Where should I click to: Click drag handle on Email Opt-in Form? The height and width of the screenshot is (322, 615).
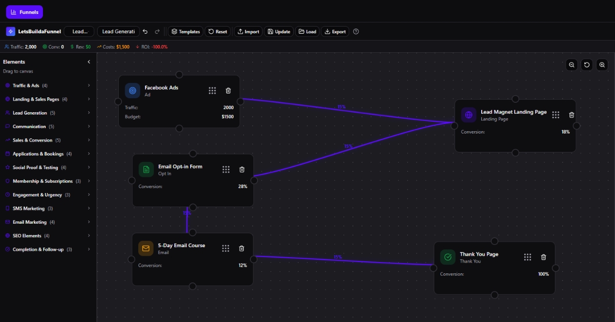pyautogui.click(x=226, y=169)
